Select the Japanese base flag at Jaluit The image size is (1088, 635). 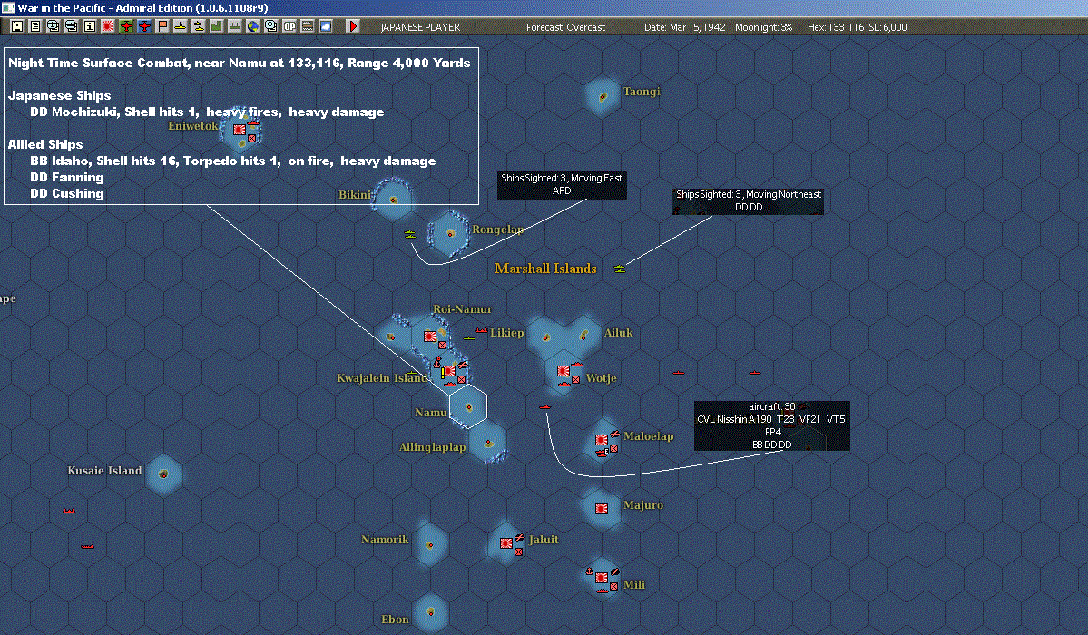[x=506, y=543]
